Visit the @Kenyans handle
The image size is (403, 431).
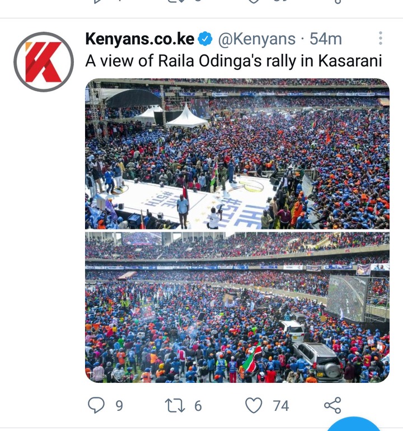(257, 39)
